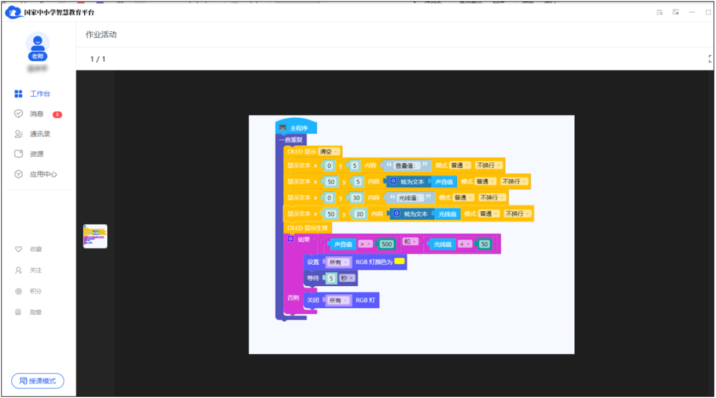
Task: Click the fullscreen icon beside the page counter
Action: [711, 59]
